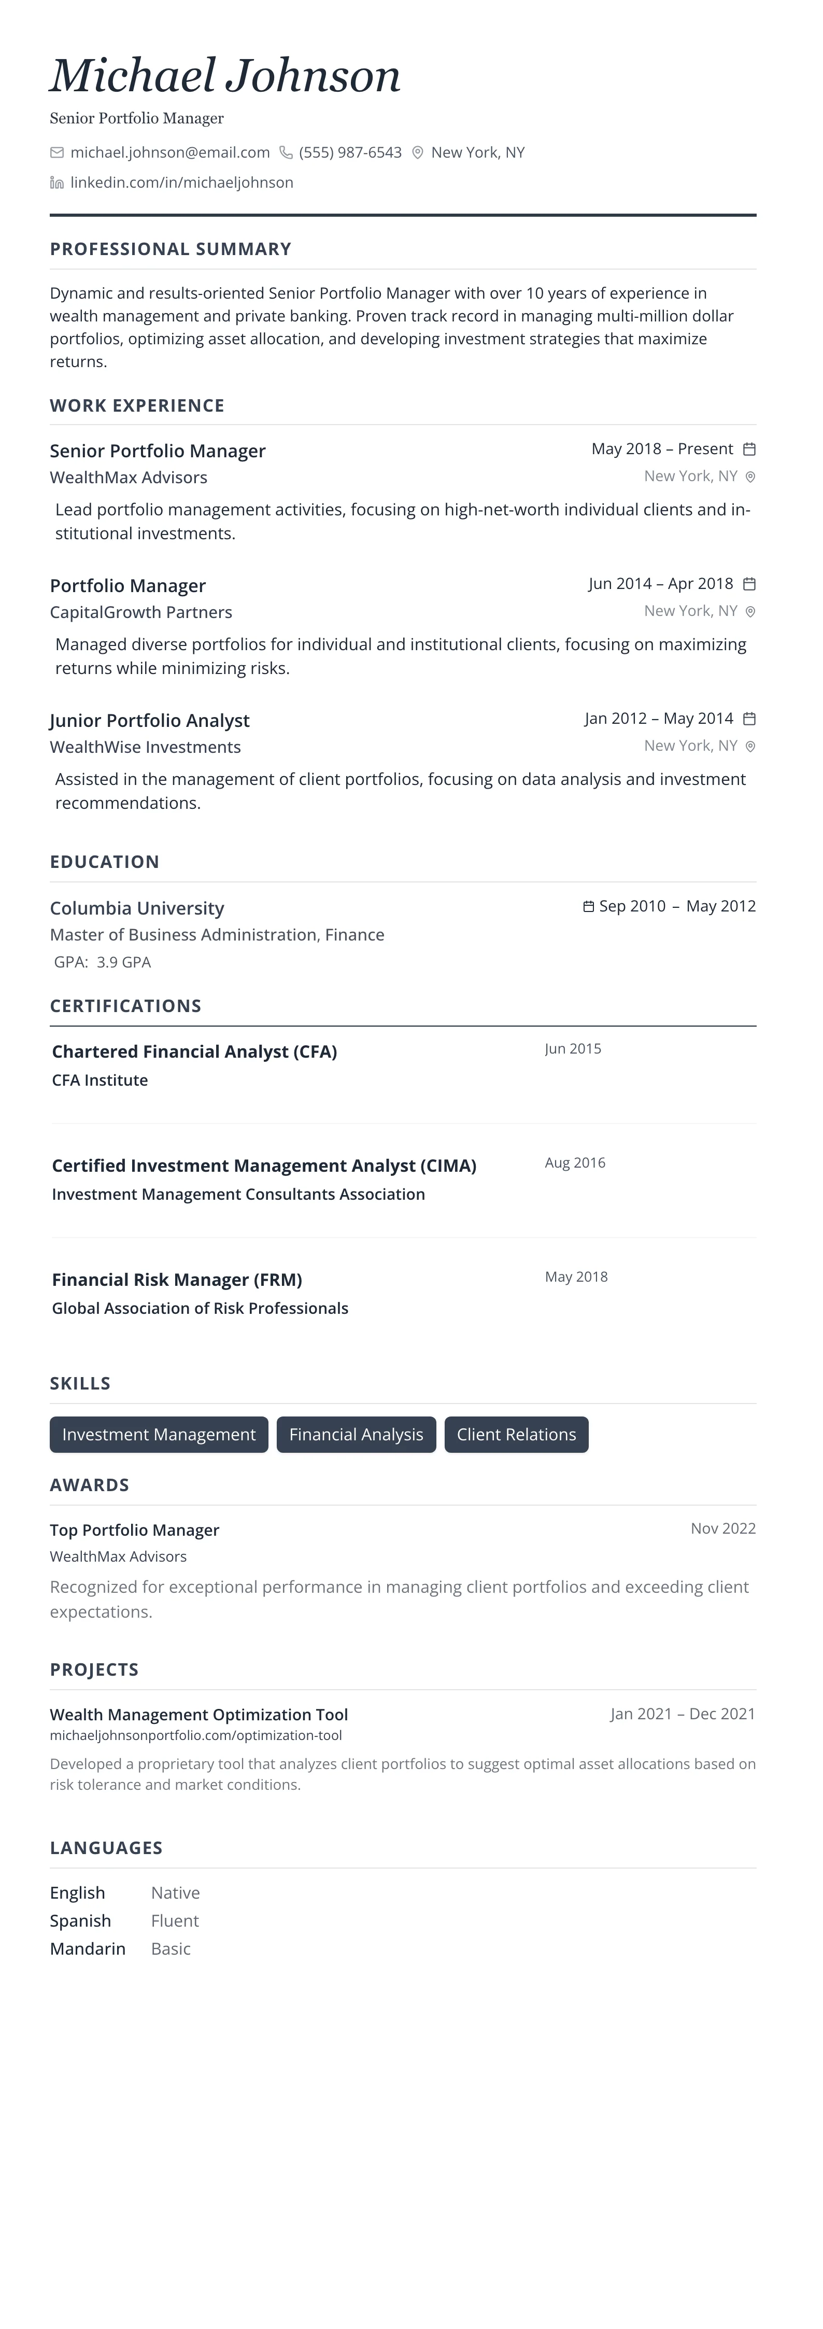
Task: Click the phone icon beside the number
Action: click(x=286, y=153)
